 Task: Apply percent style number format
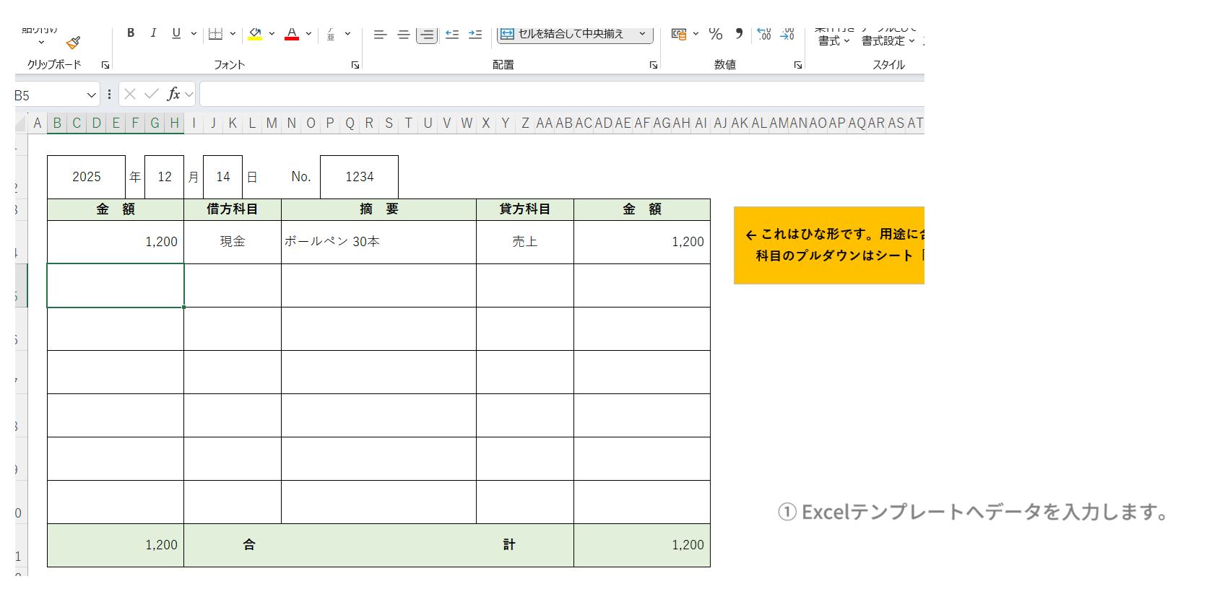tap(715, 34)
